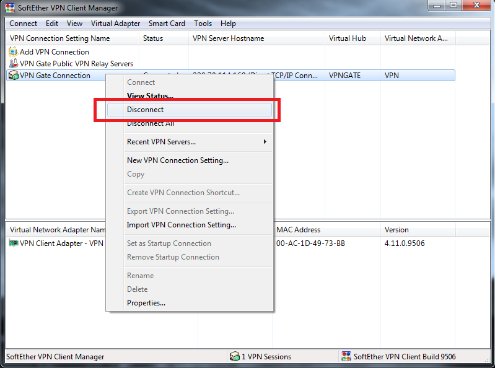Open the Edit menu
This screenshot has width=495, height=368.
(x=52, y=24)
